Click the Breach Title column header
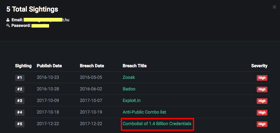Screen dimensions: 280x133 coord(135,66)
